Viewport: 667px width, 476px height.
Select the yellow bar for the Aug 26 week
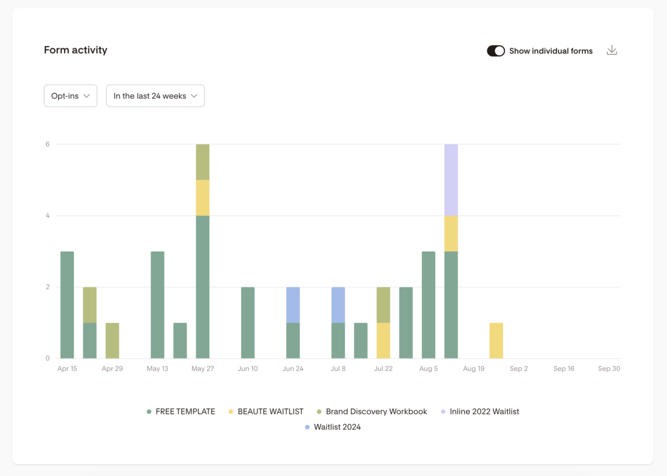pyautogui.click(x=496, y=340)
